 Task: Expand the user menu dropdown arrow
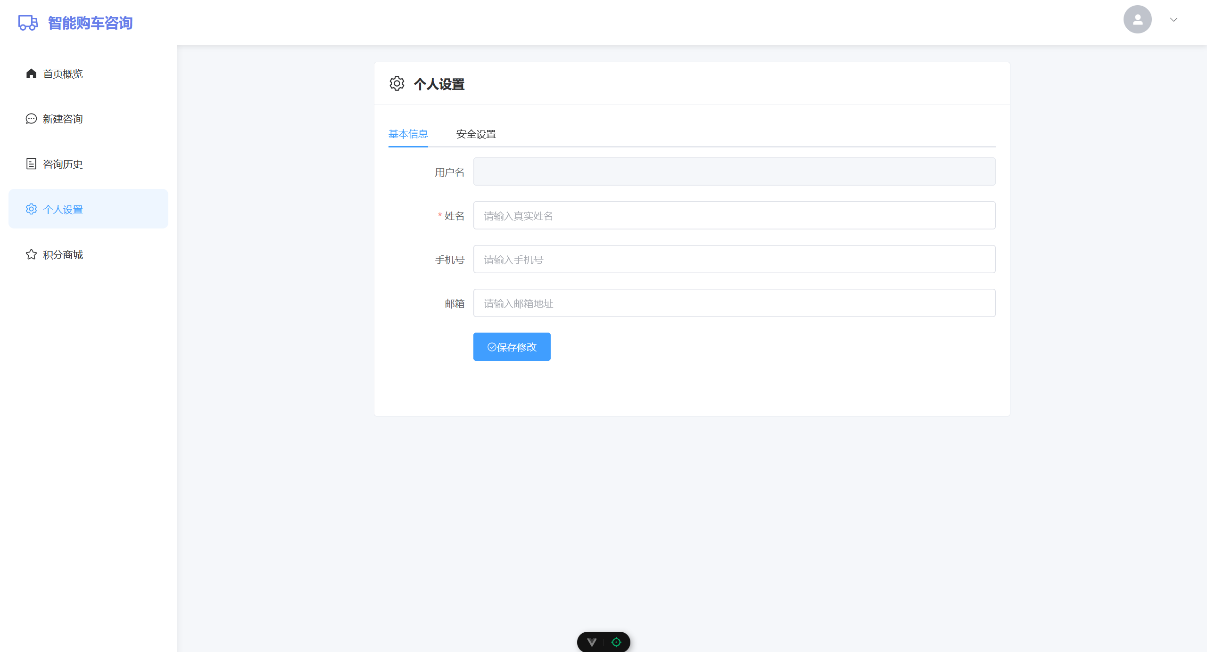1174,20
